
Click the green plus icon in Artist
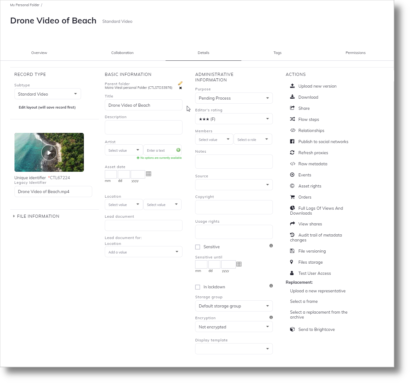pyautogui.click(x=178, y=150)
